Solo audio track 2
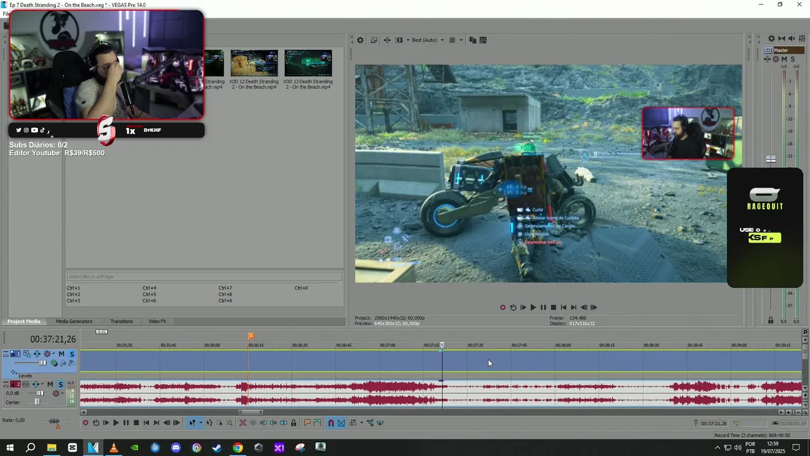810x456 pixels. 61,384
